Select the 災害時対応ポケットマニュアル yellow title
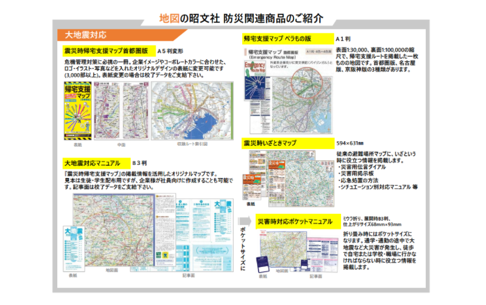This screenshot has height=305, width=486. click(298, 222)
